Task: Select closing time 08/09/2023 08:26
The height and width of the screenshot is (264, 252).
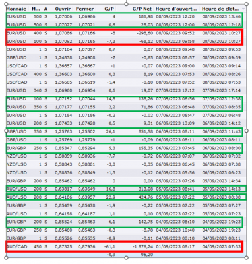Action: tap(222, 74)
